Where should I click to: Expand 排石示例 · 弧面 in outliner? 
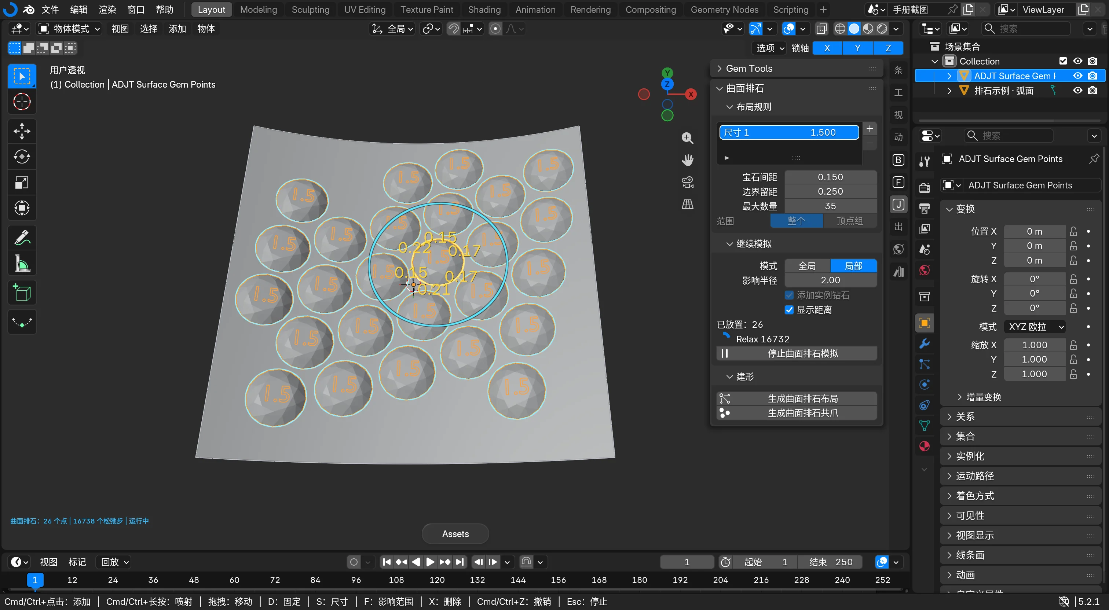click(x=949, y=91)
